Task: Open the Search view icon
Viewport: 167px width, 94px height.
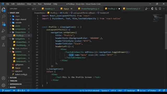Action: click(x=3, y=16)
